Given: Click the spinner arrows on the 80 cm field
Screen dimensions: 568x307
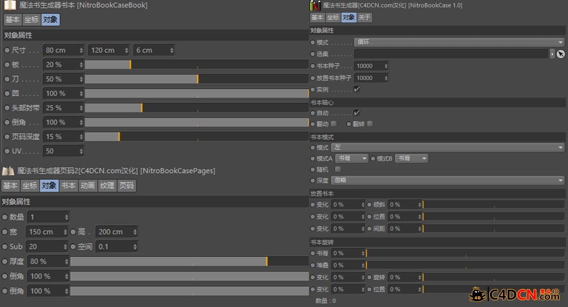Looking at the screenshot, I should coord(81,50).
